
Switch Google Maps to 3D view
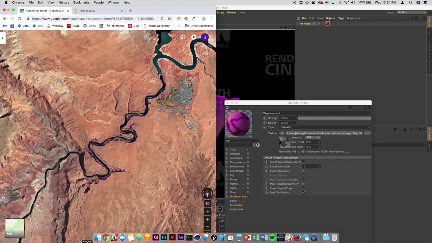[207, 204]
